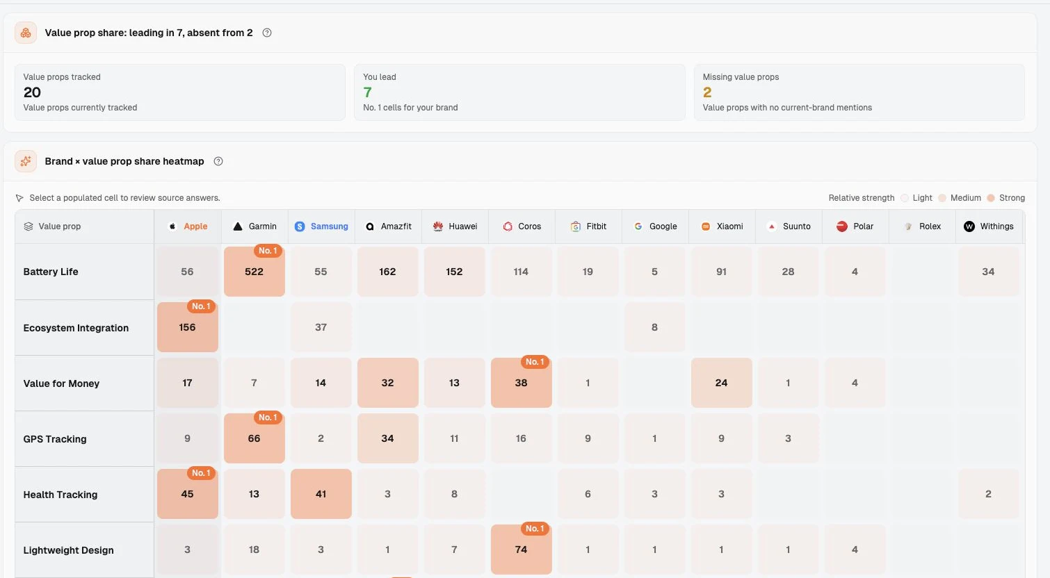1050x578 pixels.
Task: Click the Lightweight Design row label
Action: (x=68, y=550)
